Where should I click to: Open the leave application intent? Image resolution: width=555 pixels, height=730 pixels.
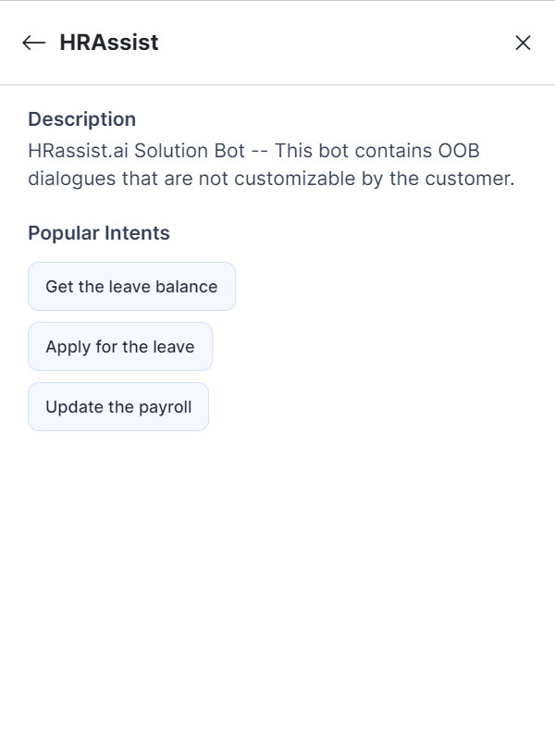tap(120, 347)
